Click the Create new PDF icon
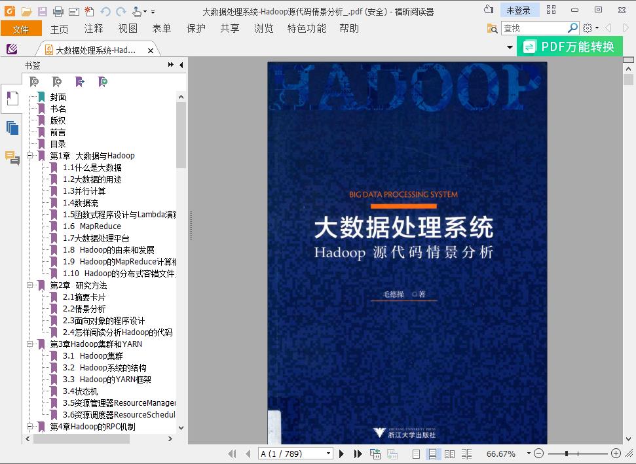 [x=89, y=11]
